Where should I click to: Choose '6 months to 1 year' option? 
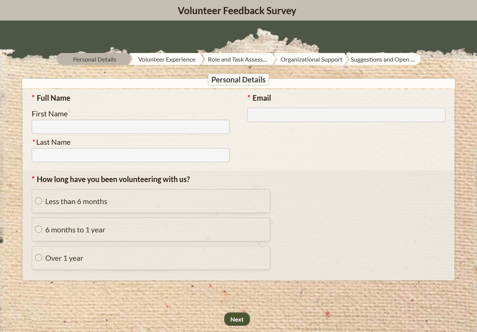click(x=38, y=229)
